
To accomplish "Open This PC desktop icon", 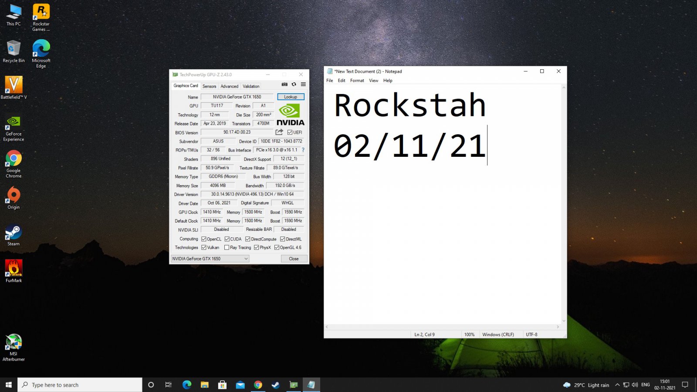I will [x=14, y=15].
